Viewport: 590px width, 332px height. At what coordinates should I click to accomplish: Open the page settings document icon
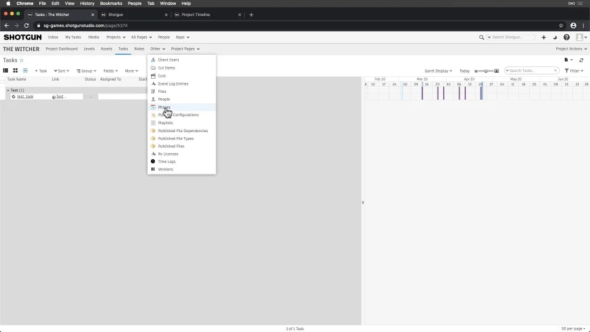coord(568,60)
